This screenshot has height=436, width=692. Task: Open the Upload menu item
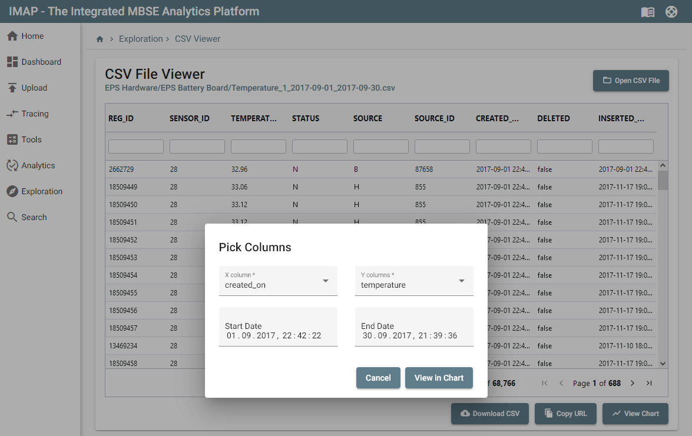point(34,88)
